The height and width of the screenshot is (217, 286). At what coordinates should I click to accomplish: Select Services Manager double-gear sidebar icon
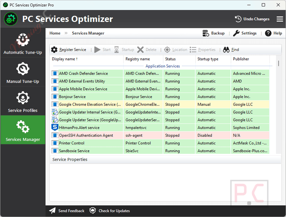[23, 127]
